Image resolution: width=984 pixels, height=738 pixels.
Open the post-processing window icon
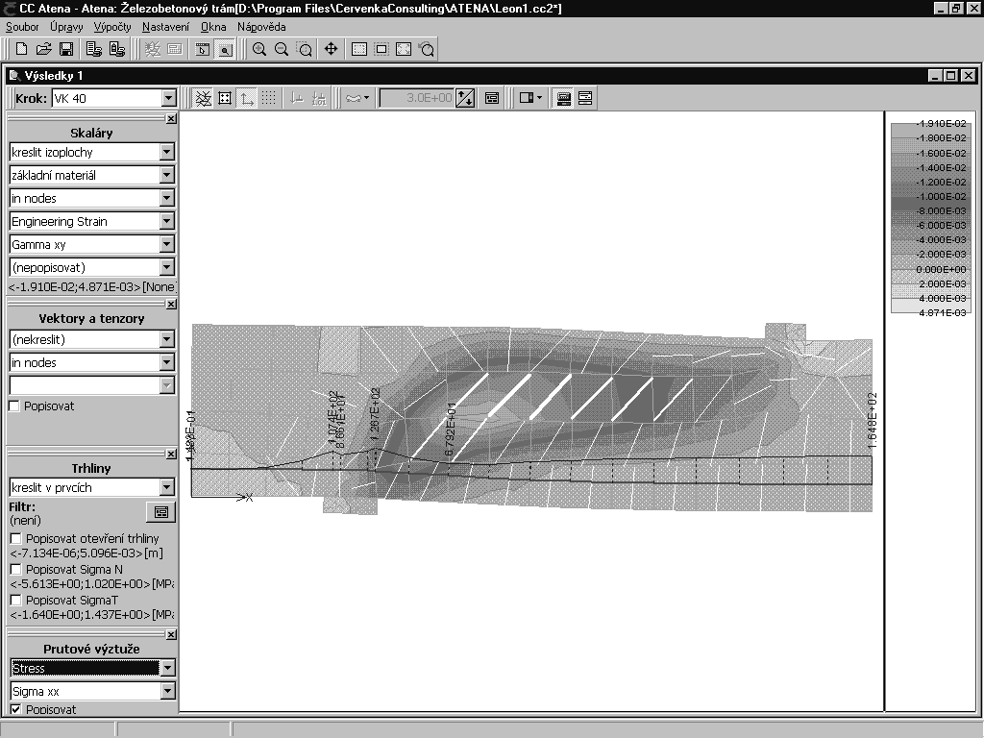pyautogui.click(x=225, y=49)
